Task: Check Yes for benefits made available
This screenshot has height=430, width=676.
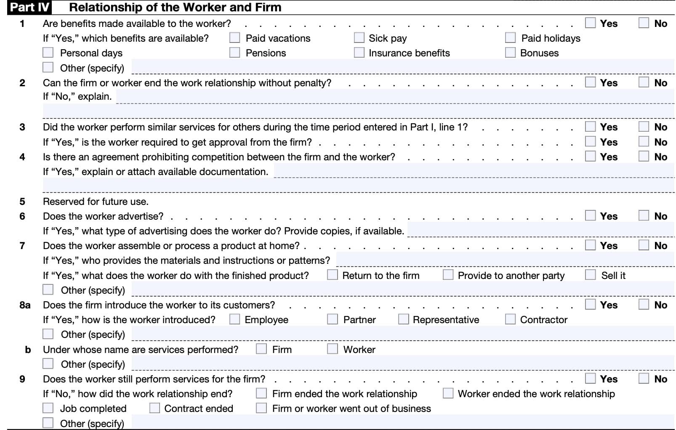Action: (x=590, y=23)
